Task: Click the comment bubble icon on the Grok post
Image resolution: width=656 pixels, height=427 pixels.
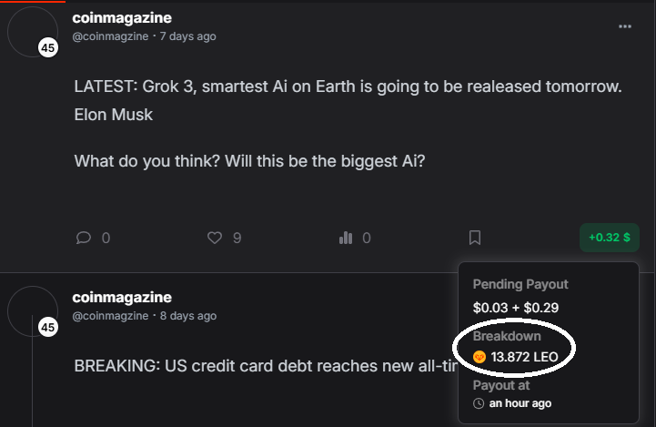Action: coord(84,238)
